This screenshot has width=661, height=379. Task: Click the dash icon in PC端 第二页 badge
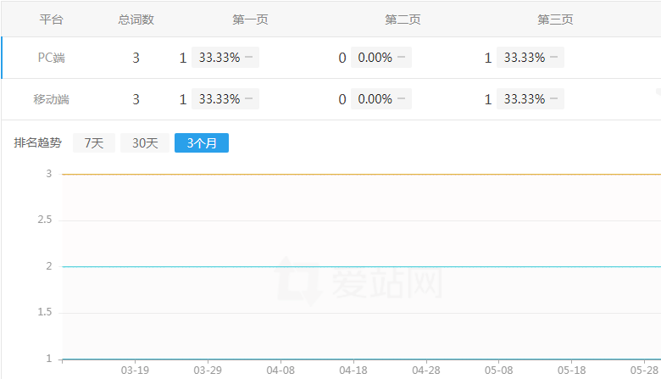[402, 58]
